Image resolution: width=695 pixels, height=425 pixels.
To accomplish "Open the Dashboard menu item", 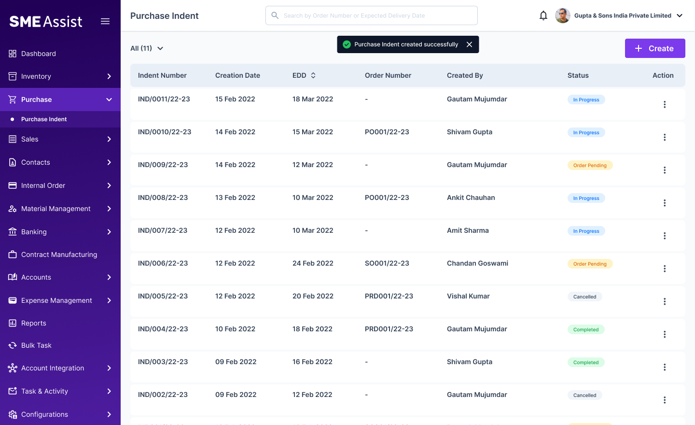I will pos(60,54).
